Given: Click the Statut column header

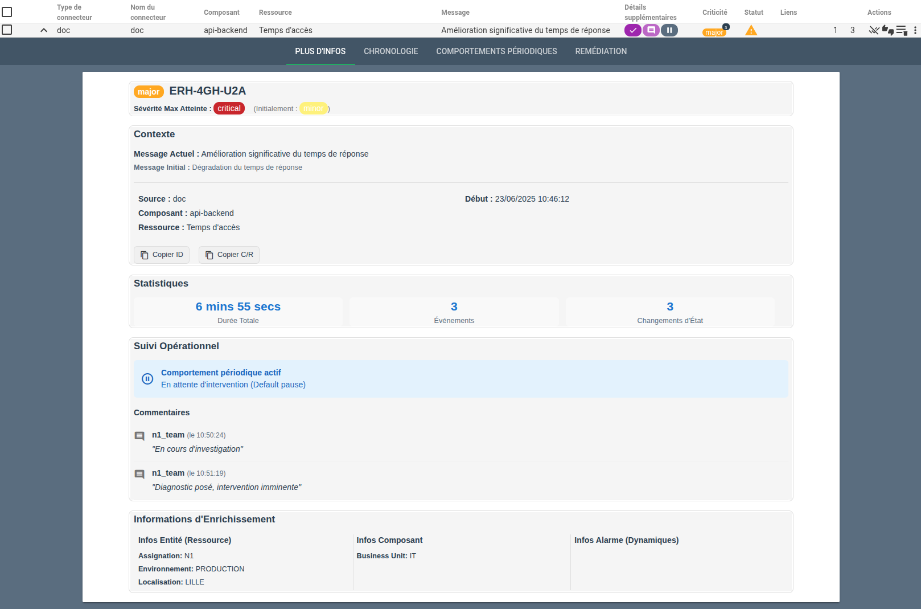Looking at the screenshot, I should click(754, 12).
